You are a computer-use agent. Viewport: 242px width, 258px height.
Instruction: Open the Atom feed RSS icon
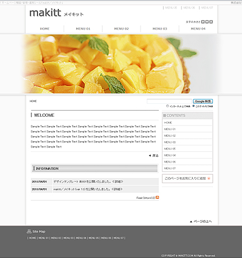coord(157,198)
